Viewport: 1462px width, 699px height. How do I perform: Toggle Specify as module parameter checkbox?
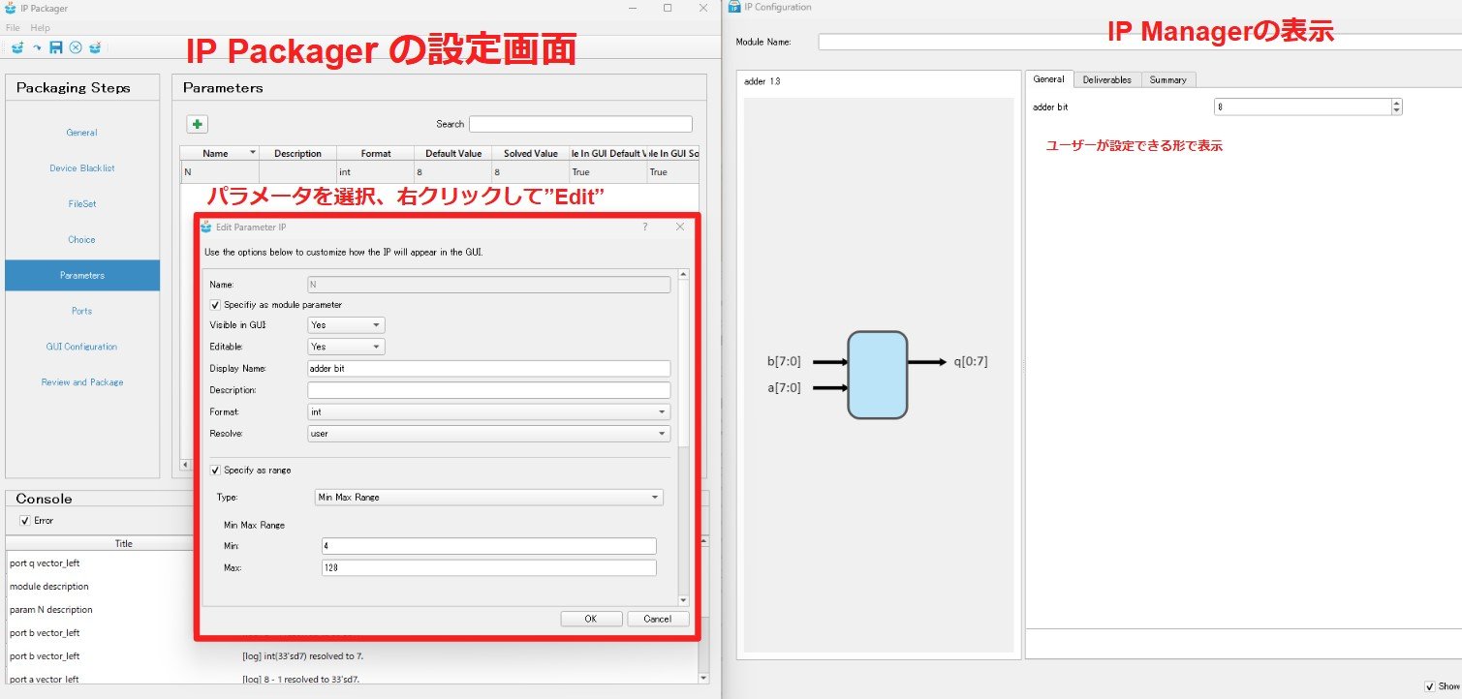coord(215,305)
